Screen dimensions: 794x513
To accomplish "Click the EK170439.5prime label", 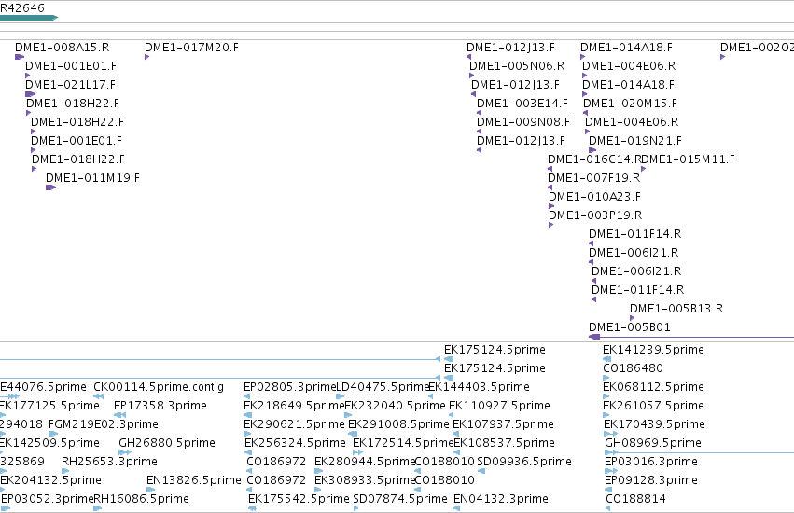I will click(655, 425).
